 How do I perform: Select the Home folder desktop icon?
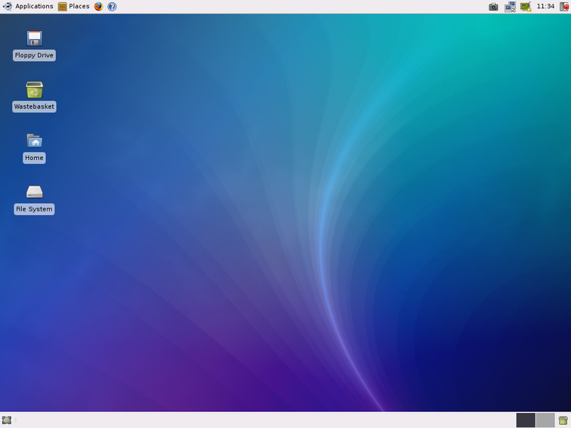click(x=34, y=140)
